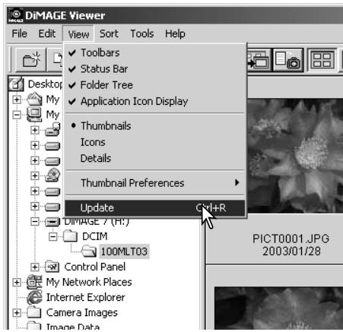This screenshot has height=332, width=343.
Task: Select the Image Data folder
Action: pyautogui.click(x=73, y=326)
